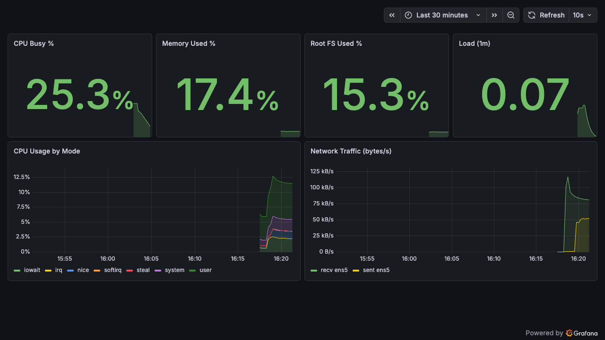Click the 0.07 load value
This screenshot has height=340, width=605.
(525, 95)
